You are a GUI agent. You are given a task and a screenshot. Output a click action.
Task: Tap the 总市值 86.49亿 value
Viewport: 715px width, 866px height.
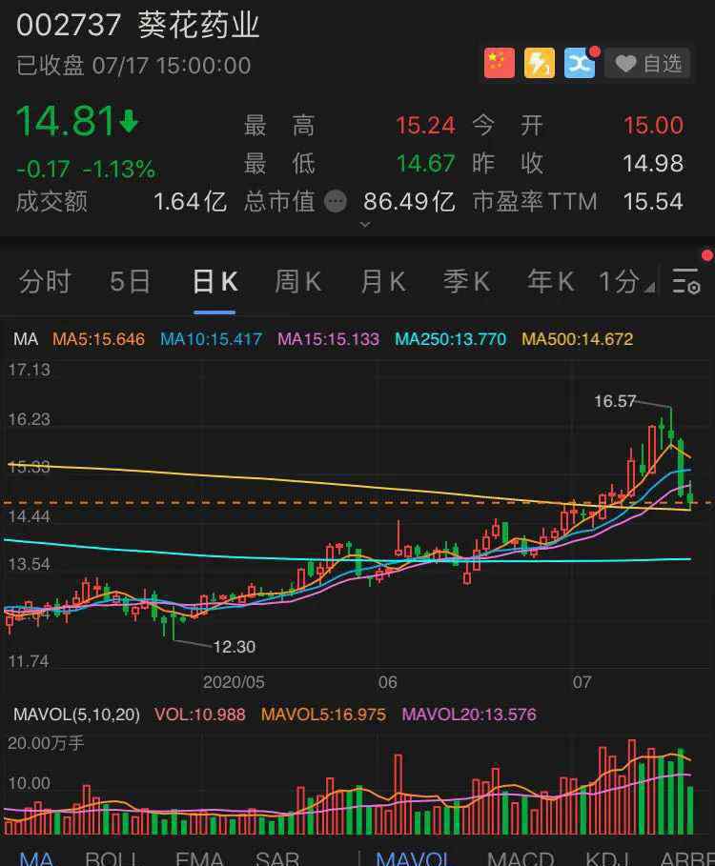[409, 202]
